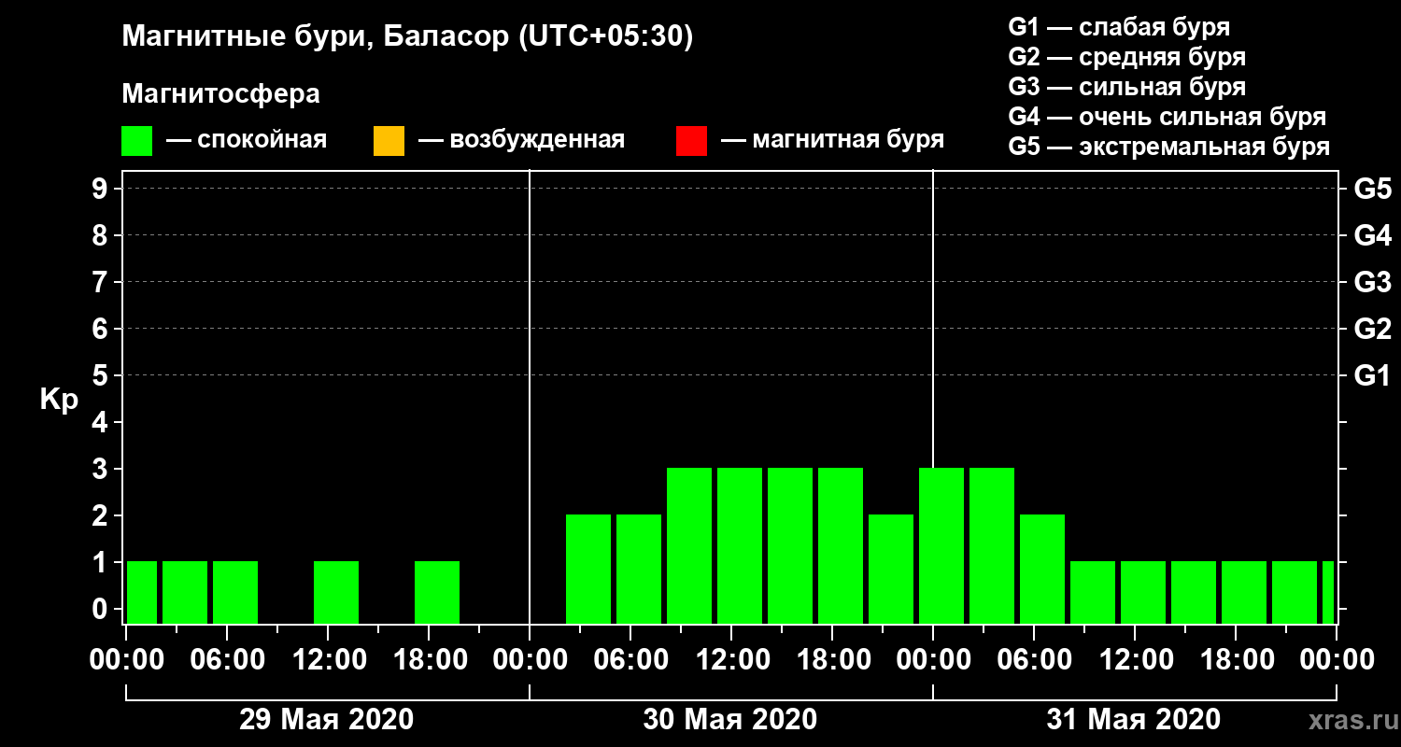The image size is (1401, 747).
Task: Click the green bar at 12:00 on 29 Мая
Action: click(336, 592)
